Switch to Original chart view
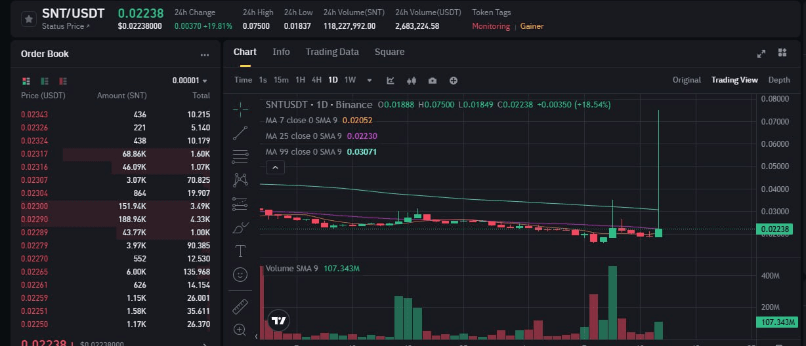Viewport: 806px width, 346px height. 687,80
